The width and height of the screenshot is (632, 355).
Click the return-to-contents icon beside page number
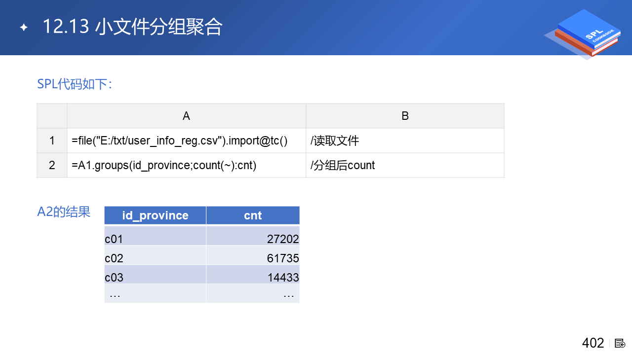tap(620, 343)
